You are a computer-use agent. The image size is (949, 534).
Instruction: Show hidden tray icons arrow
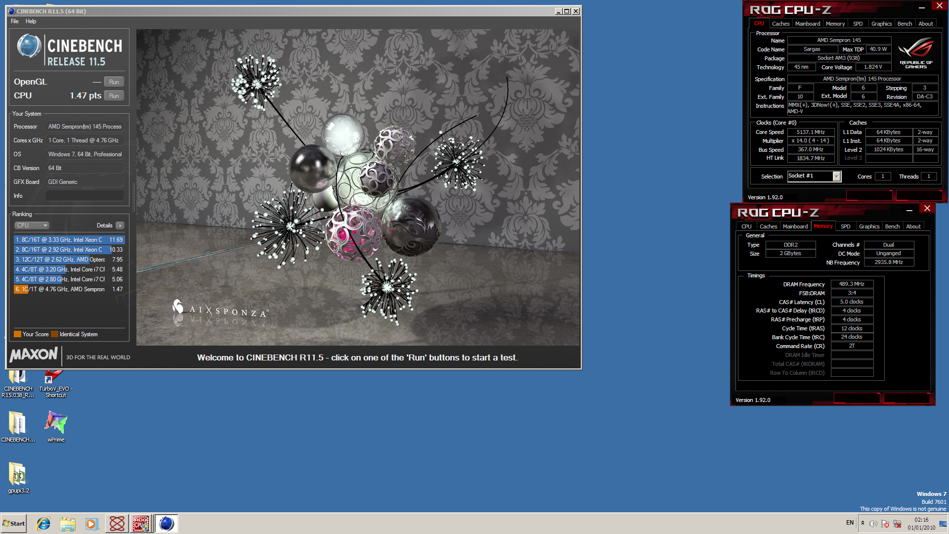point(863,523)
